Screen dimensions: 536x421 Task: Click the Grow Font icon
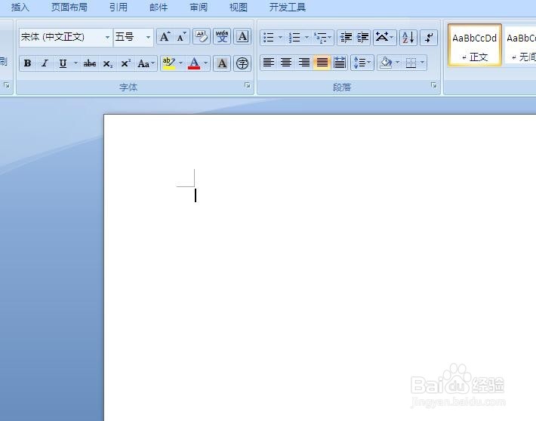pyautogui.click(x=165, y=36)
